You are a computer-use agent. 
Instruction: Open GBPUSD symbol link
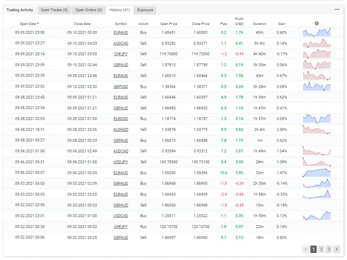(x=121, y=87)
